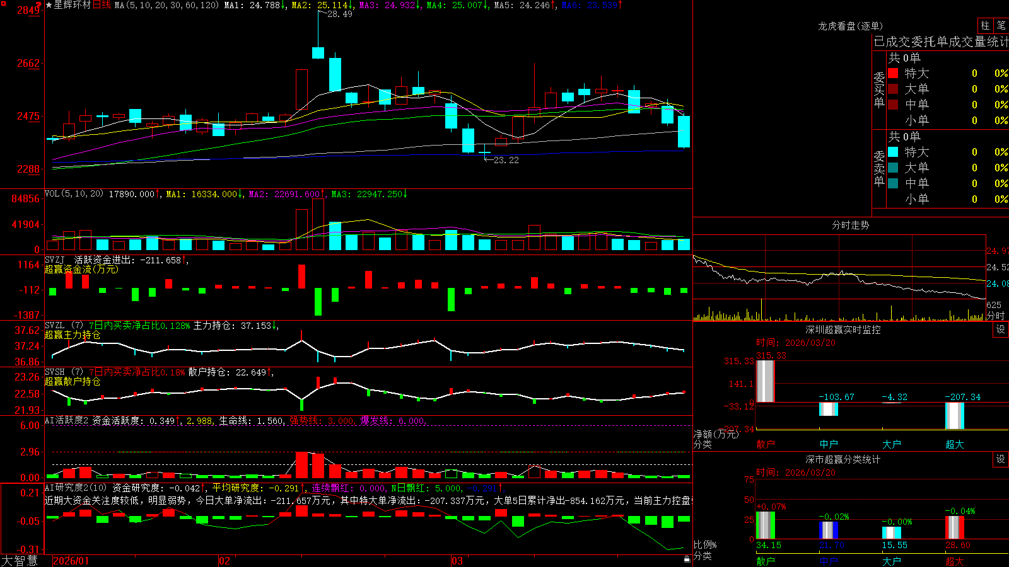
Task: Jump to the 2026/01 timeline marker
Action: point(71,561)
